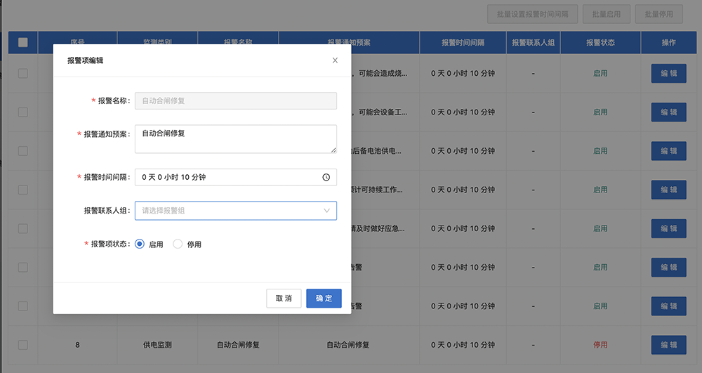
Task: Check the second table row checkbox
Action: tap(23, 112)
